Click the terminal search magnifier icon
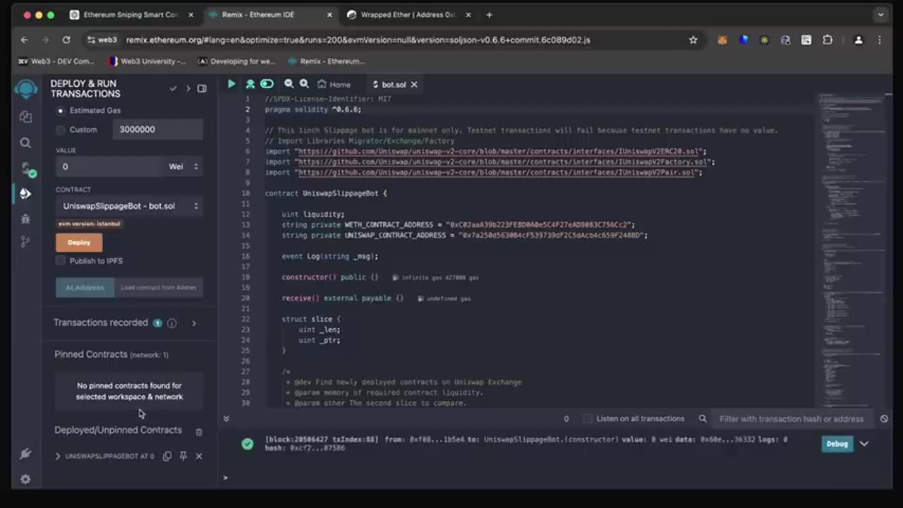Viewport: 903px width, 508px height. [703, 418]
